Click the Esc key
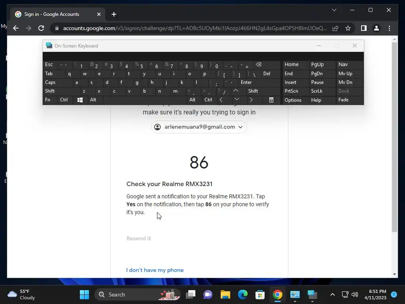Screen dimensions: 405x304 coord(50,65)
